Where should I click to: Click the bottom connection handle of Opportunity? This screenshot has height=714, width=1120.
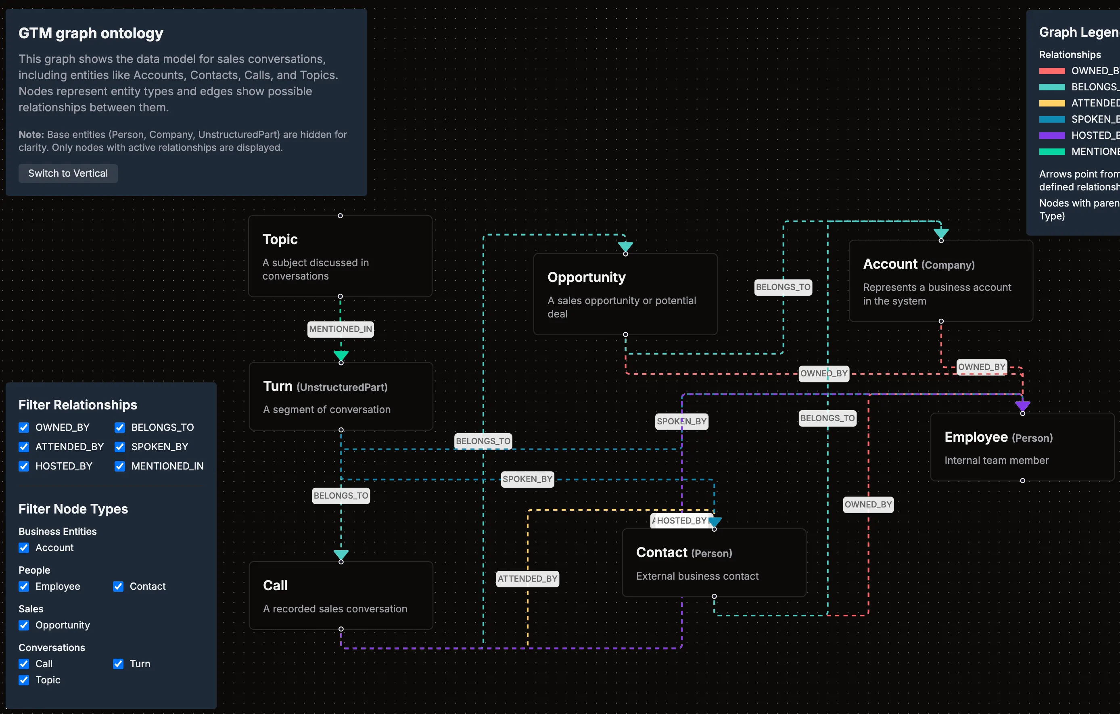tap(625, 334)
